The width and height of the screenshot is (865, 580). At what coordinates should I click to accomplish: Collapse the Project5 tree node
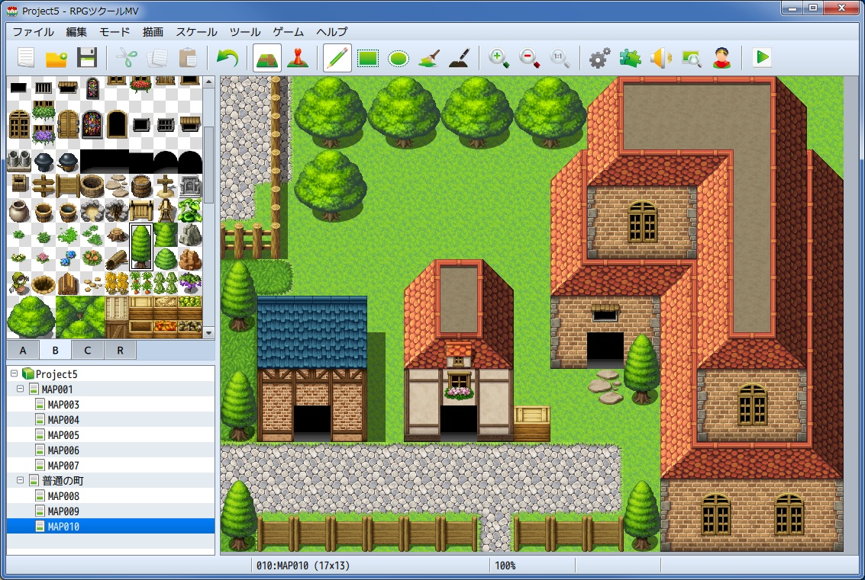(15, 373)
